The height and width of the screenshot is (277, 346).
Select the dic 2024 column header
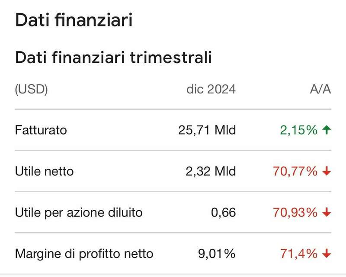(x=211, y=90)
